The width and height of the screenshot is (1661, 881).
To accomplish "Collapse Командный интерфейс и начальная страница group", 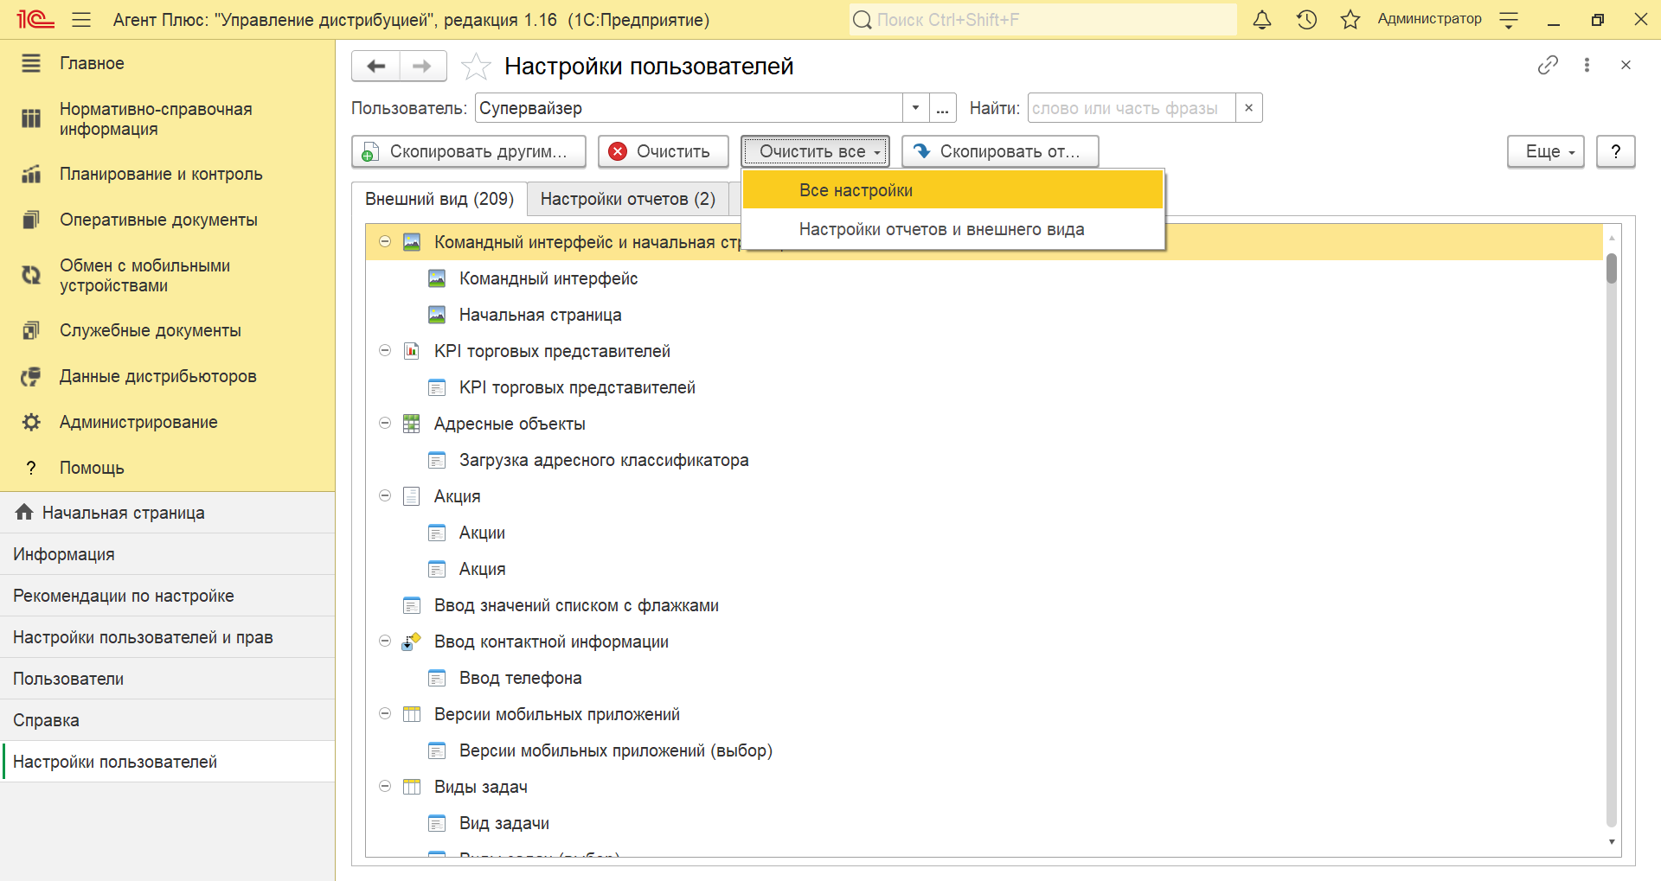I will coord(385,242).
